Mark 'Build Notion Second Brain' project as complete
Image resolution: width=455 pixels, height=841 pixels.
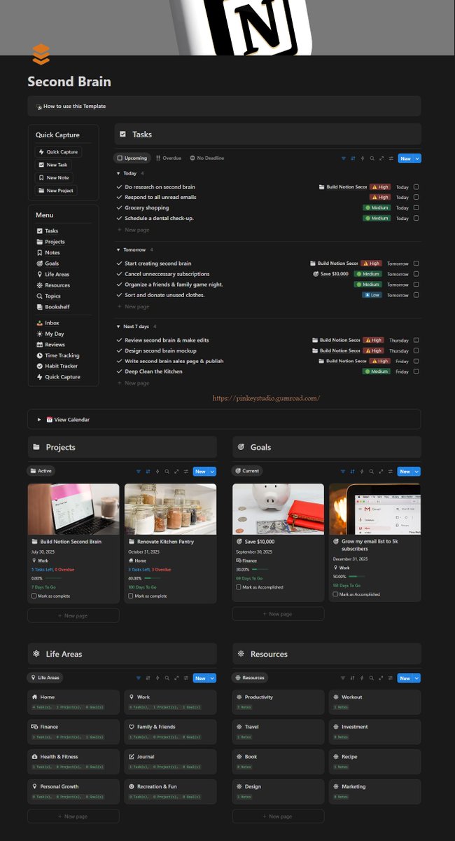[x=34, y=596]
